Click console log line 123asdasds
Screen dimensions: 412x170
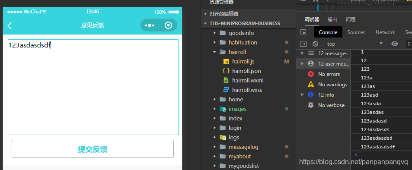tap(375, 129)
